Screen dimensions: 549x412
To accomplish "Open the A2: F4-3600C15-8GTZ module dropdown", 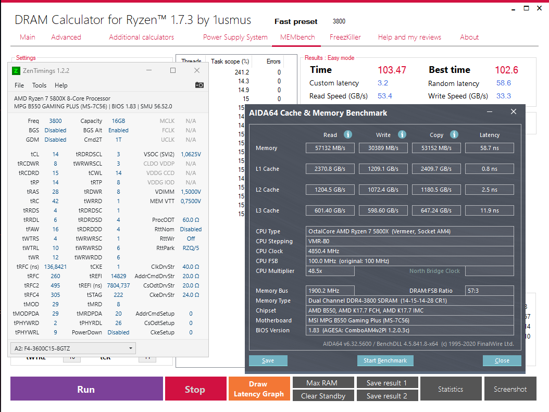I will [x=73, y=348].
